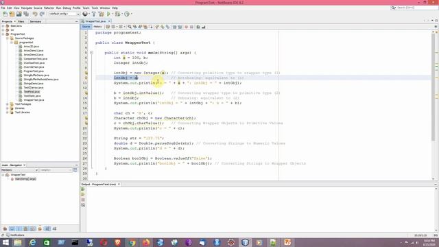Switch to Source editor view

pos(86,27)
